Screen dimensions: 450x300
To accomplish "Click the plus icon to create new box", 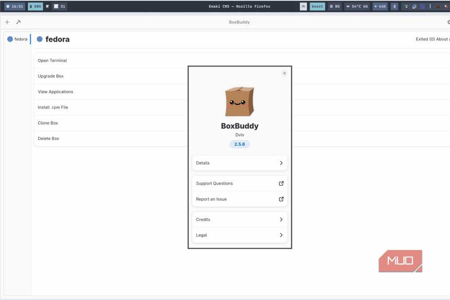I will 7,22.
